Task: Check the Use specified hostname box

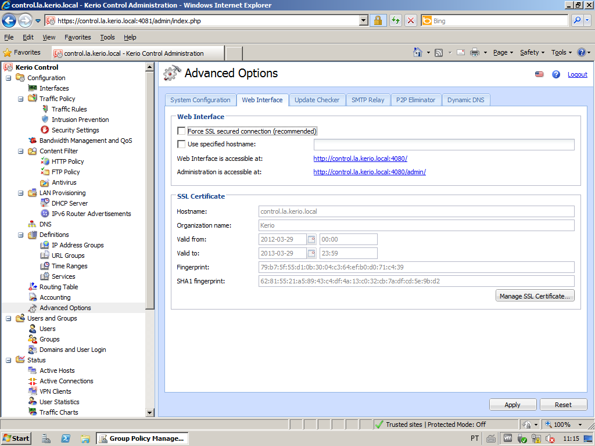Action: [181, 144]
